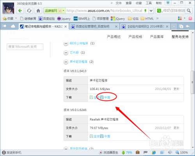Click the 搜索 Microsoft 支持 search field
Viewport: 195px width, 156px height.
[25, 47]
